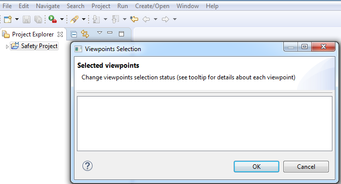The image size is (341, 184).
Task: Click the Save toolbar icon
Action: point(26,19)
